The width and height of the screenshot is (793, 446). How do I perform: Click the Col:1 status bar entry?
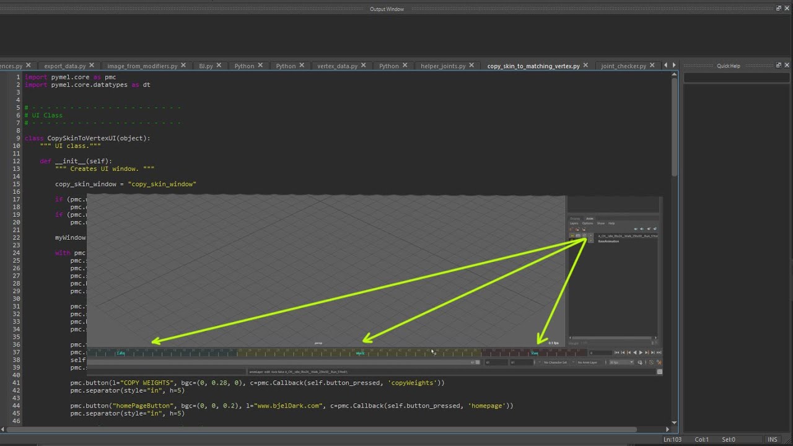tap(702, 440)
